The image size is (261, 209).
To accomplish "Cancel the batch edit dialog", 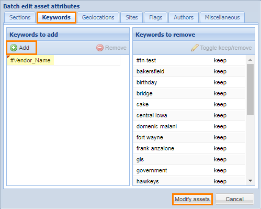I will (234, 199).
